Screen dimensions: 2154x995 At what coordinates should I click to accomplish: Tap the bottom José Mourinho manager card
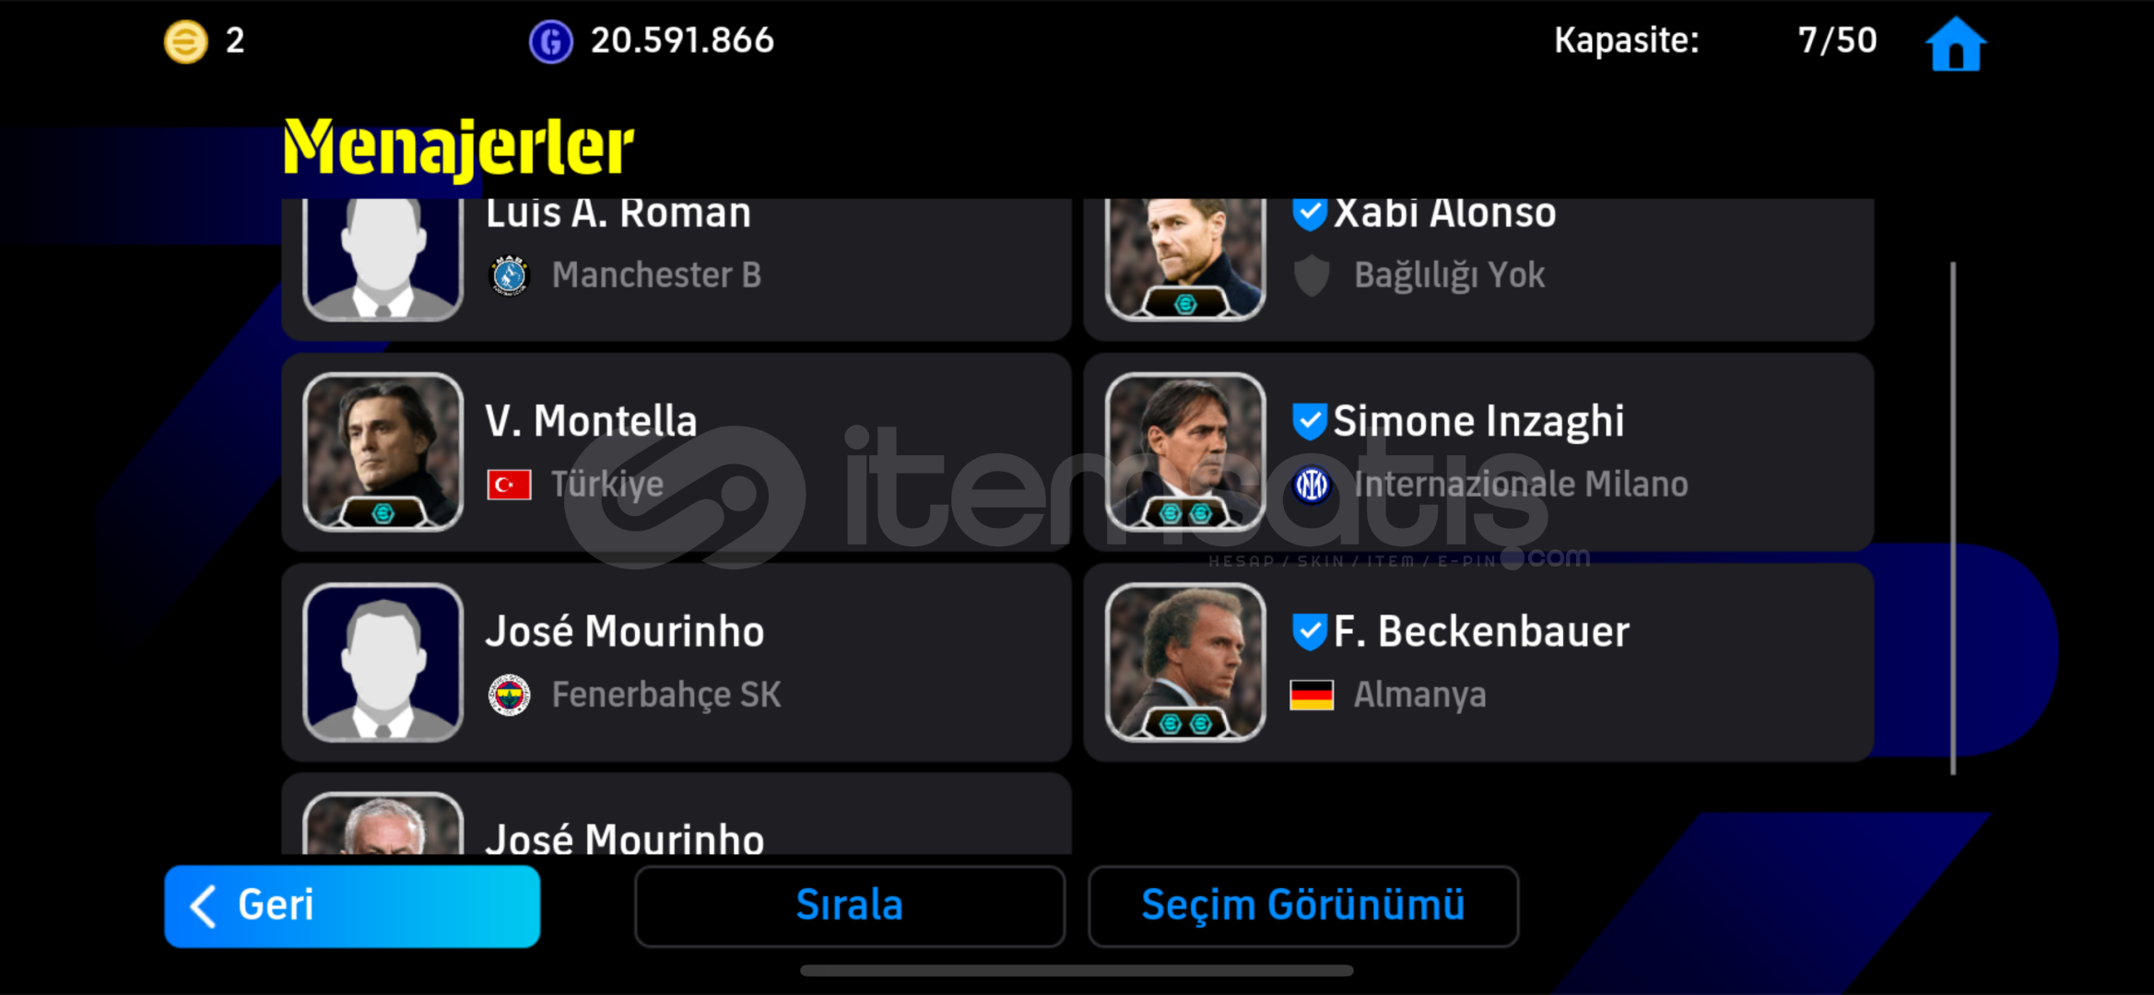coord(677,814)
